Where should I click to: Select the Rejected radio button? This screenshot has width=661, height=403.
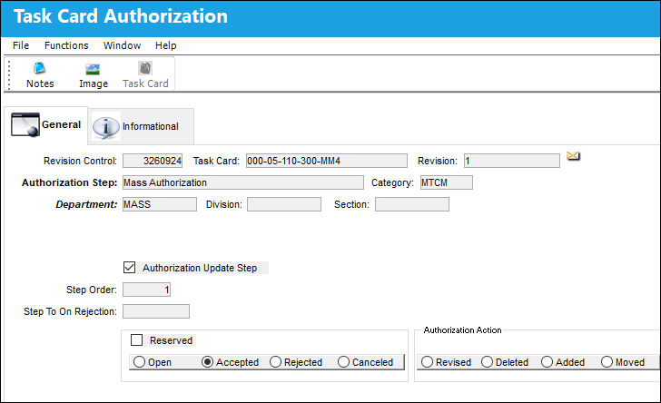pyautogui.click(x=275, y=362)
